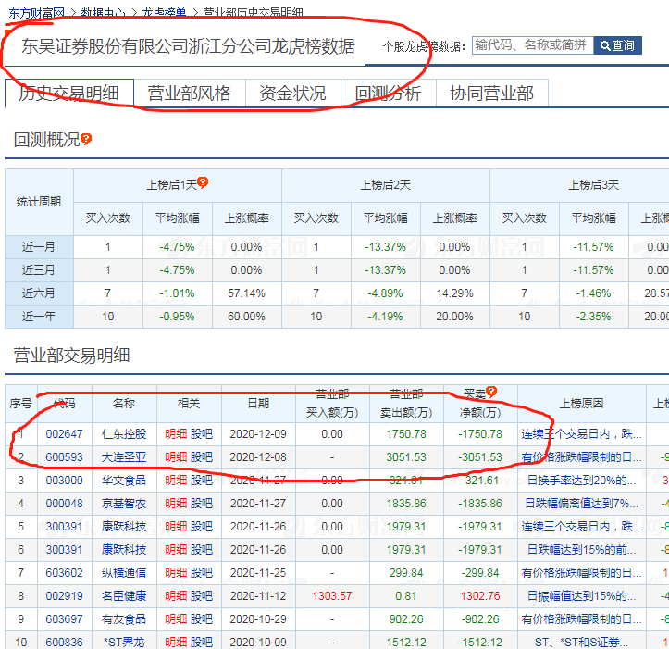Open 明细 link in the 有友食品 row
The height and width of the screenshot is (649, 669).
click(176, 618)
